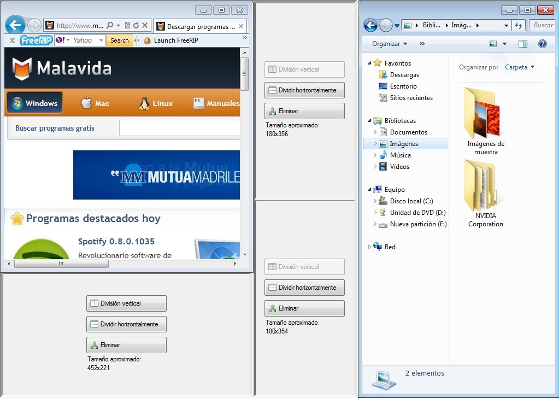Click División vertical in the 452x221 pane

coord(126,303)
